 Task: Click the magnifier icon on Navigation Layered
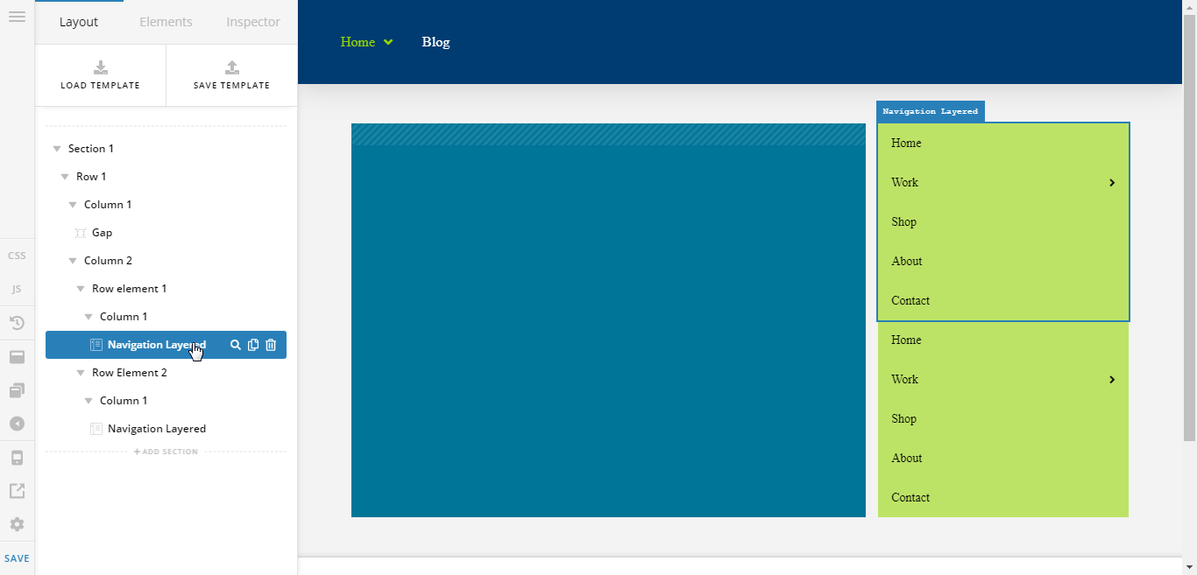point(235,345)
